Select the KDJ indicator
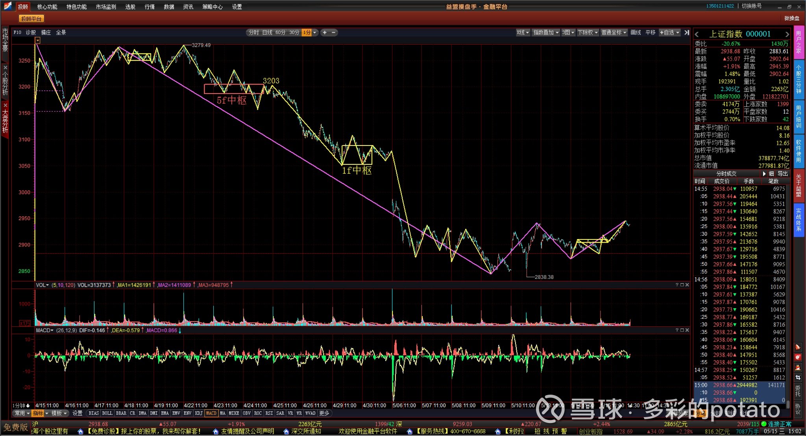 199,413
